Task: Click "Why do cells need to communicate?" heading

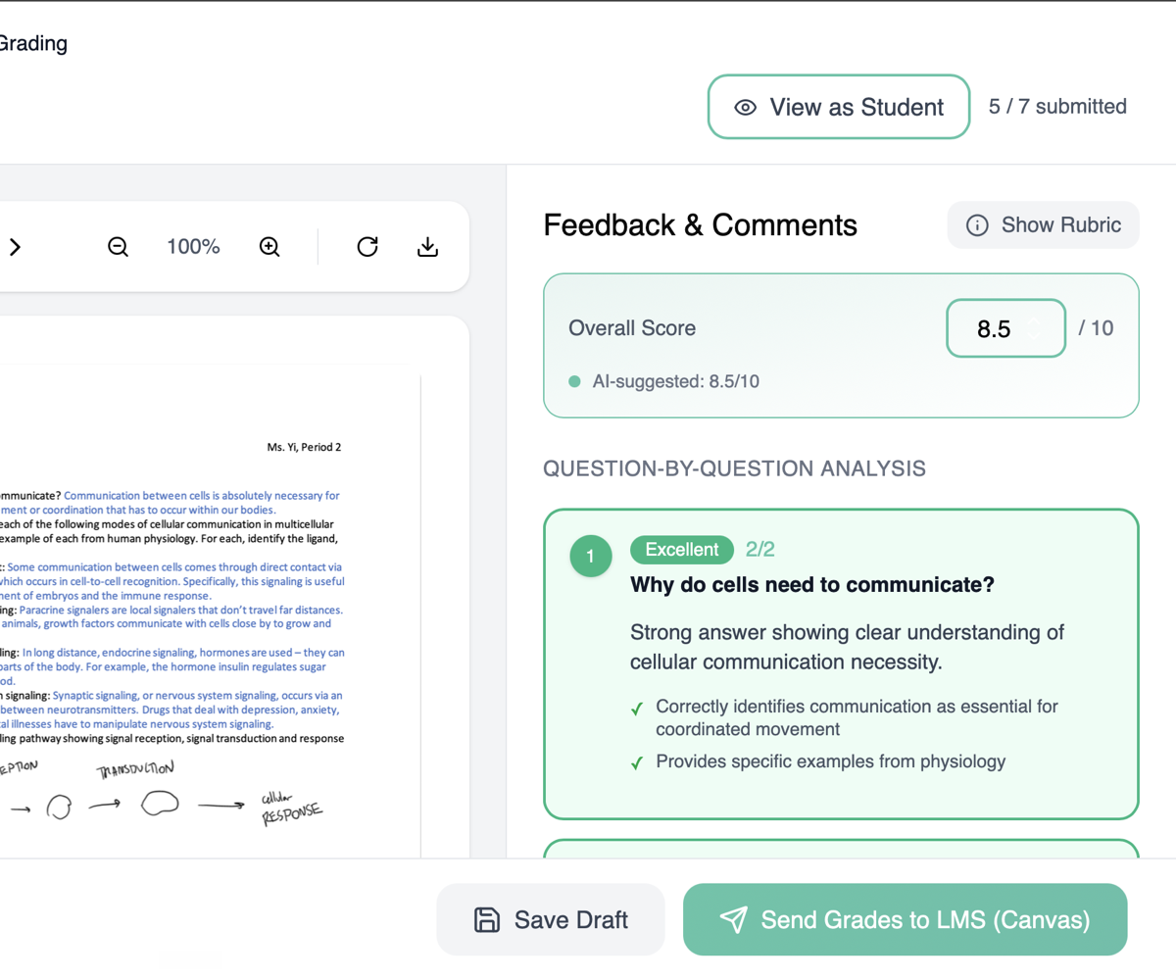Action: point(812,585)
